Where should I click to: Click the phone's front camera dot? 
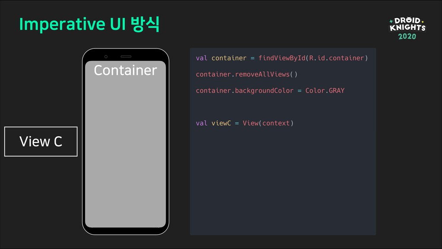[x=106, y=57]
